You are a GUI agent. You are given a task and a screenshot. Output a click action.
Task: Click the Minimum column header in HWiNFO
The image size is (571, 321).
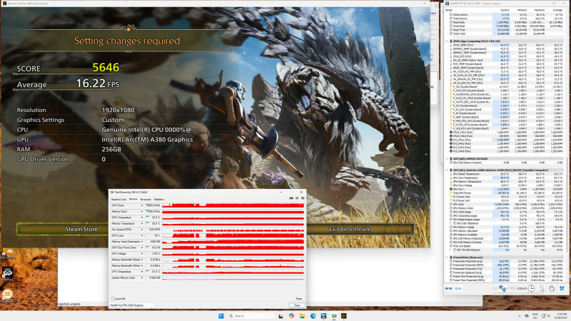click(x=522, y=10)
